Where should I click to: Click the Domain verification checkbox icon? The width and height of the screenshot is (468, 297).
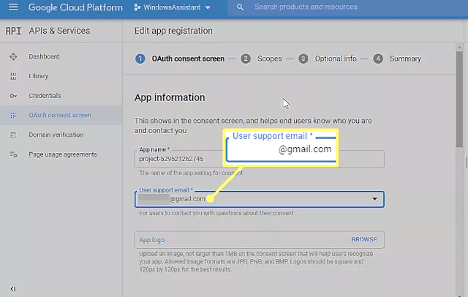tap(13, 135)
